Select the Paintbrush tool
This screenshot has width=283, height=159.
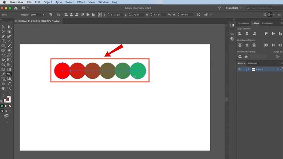coord(9,46)
